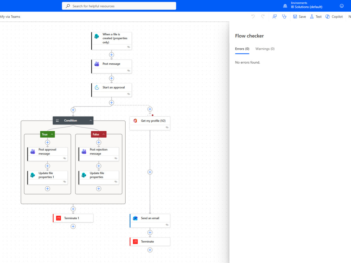Click the approvals icon on Start an approval
Screen dimensions: 351x263
click(x=97, y=88)
